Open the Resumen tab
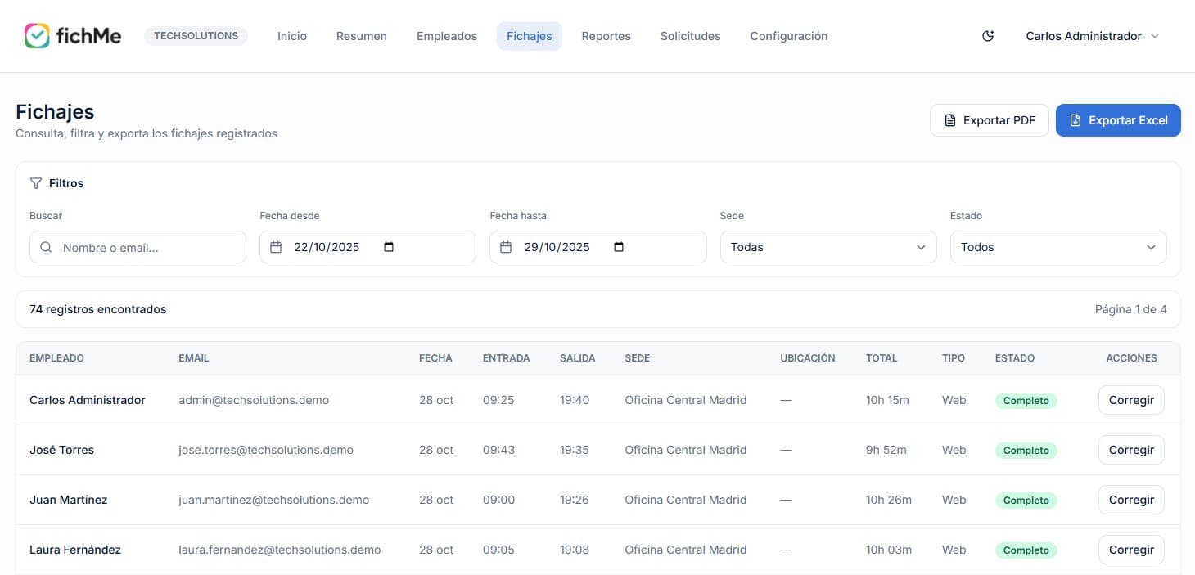 click(362, 36)
